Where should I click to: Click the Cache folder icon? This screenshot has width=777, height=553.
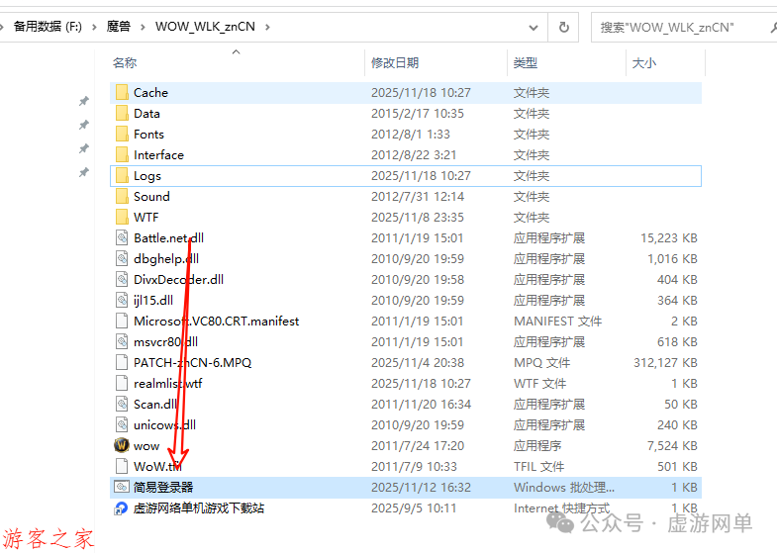click(x=122, y=93)
